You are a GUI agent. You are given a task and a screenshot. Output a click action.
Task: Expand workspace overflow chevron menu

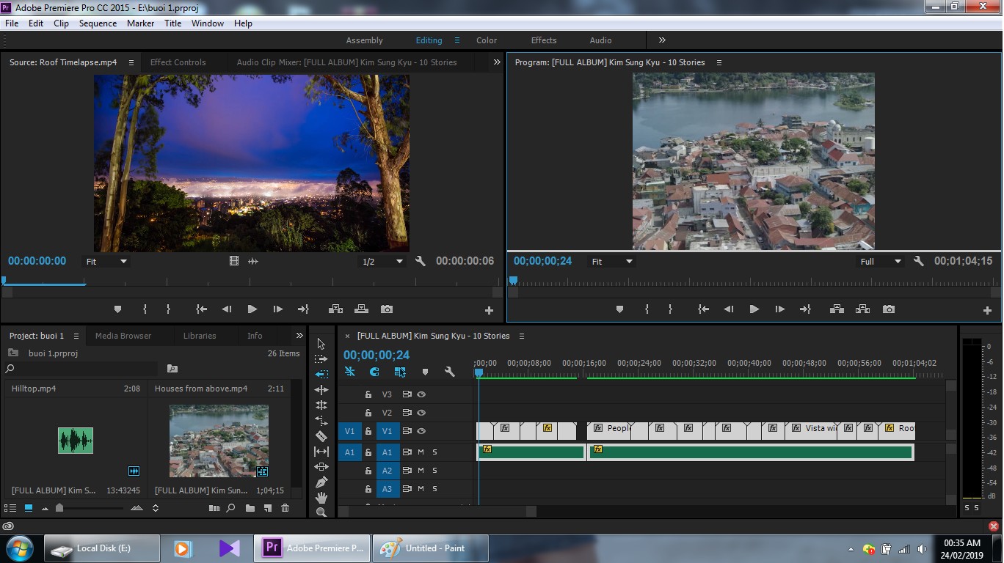click(662, 40)
